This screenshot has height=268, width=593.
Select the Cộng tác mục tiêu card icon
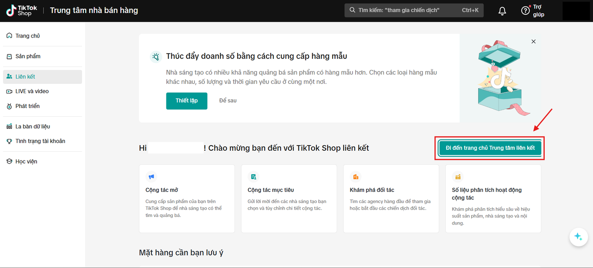(x=253, y=177)
